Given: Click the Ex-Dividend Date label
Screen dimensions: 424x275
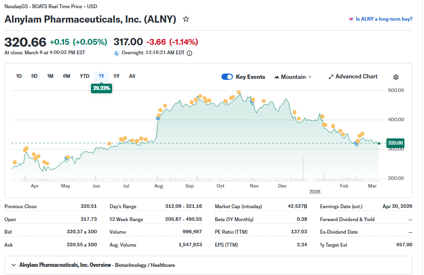Looking at the screenshot, I should coord(338,232).
